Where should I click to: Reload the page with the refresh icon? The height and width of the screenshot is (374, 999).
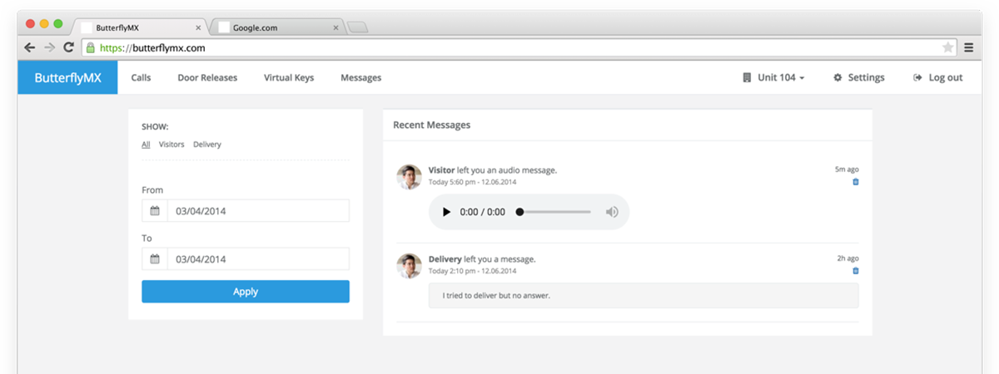coord(69,47)
